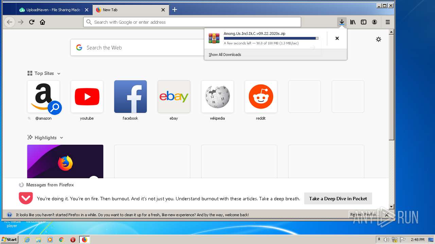435x244 pixels.
Task: Reload the current page
Action: (x=32, y=22)
